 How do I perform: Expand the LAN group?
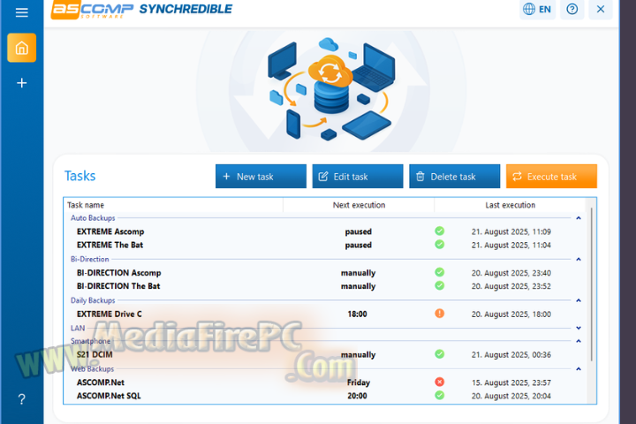click(x=579, y=328)
